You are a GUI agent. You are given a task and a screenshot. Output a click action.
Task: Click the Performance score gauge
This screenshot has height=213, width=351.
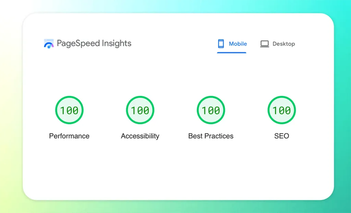pyautogui.click(x=69, y=110)
